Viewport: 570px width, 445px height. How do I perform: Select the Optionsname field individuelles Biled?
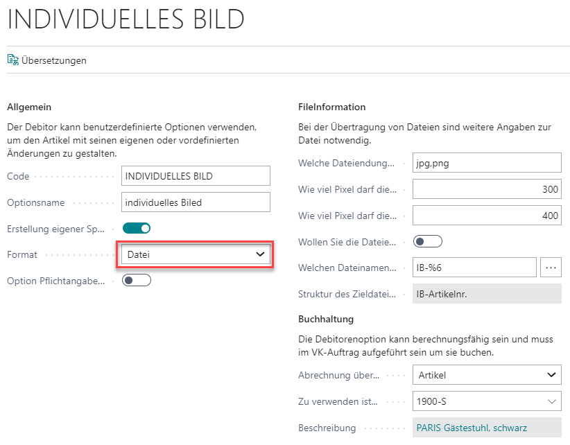click(196, 202)
